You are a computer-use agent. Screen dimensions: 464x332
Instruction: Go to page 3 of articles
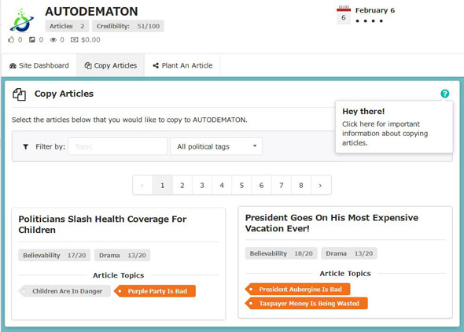(202, 185)
